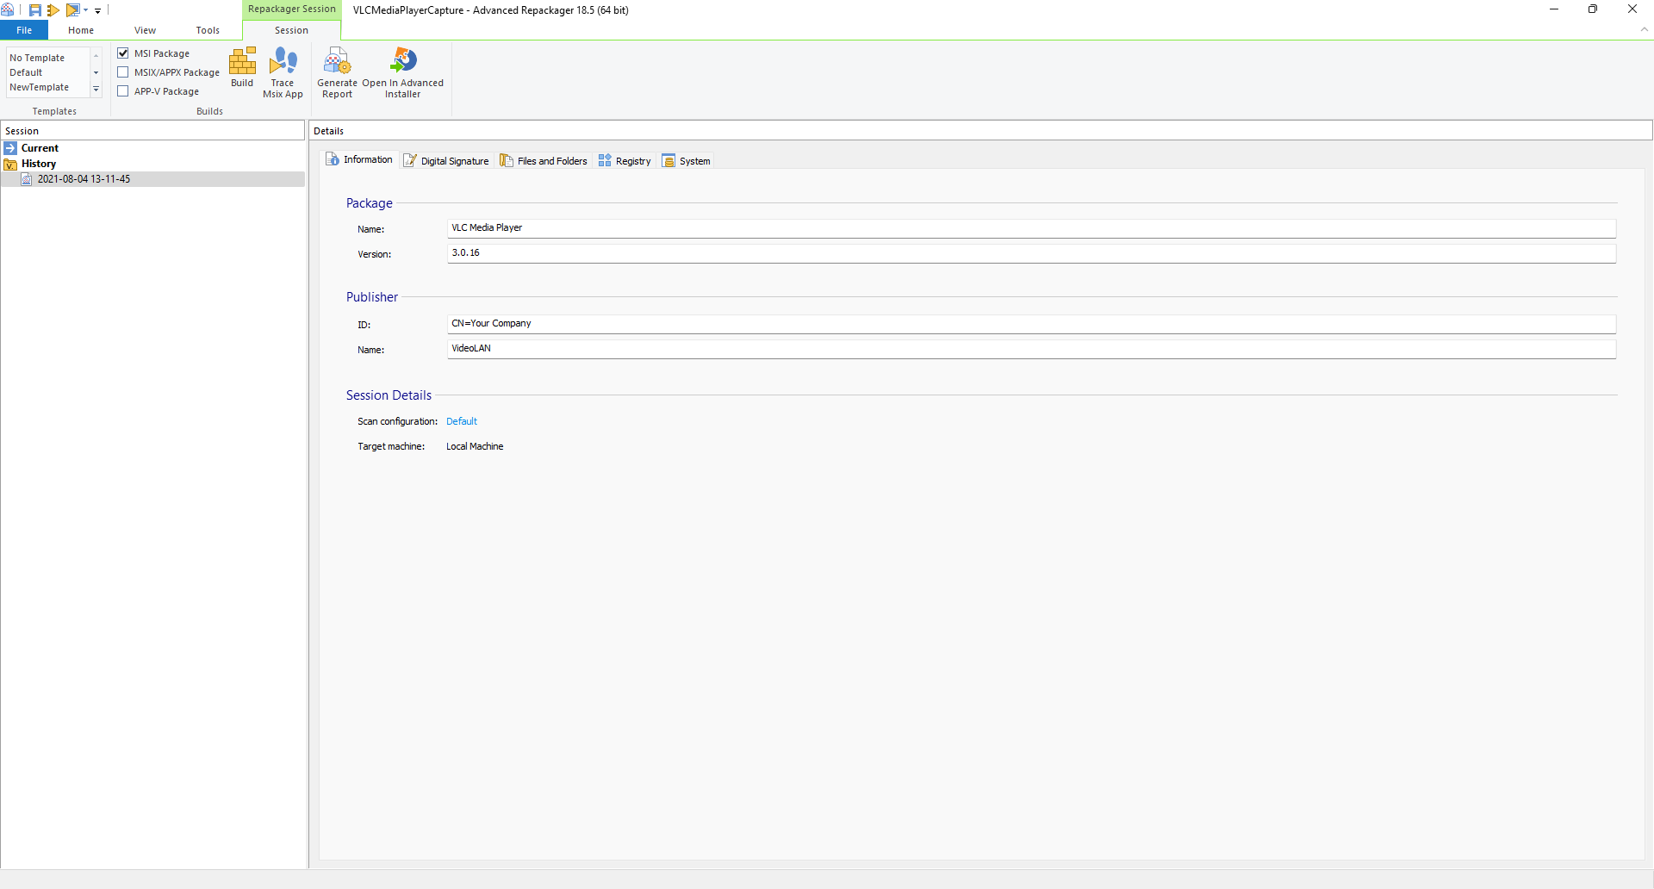This screenshot has width=1654, height=889.
Task: Edit the Publisher ID field CN=Your Company
Action: [x=1031, y=324]
